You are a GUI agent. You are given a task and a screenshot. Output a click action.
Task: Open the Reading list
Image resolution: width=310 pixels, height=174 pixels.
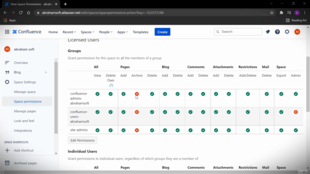296,20
